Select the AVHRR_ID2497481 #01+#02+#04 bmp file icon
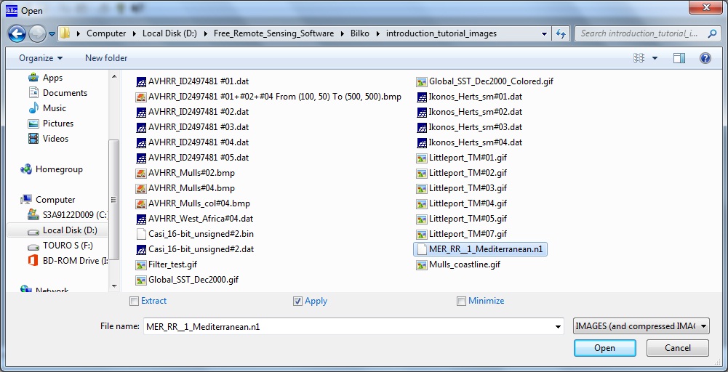Screen dimensions: 728x372 click(x=141, y=97)
